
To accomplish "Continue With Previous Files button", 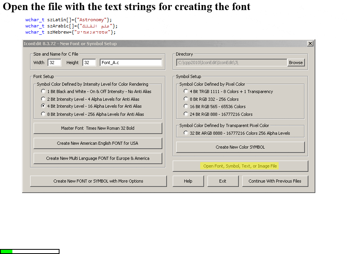I will 275,181.
